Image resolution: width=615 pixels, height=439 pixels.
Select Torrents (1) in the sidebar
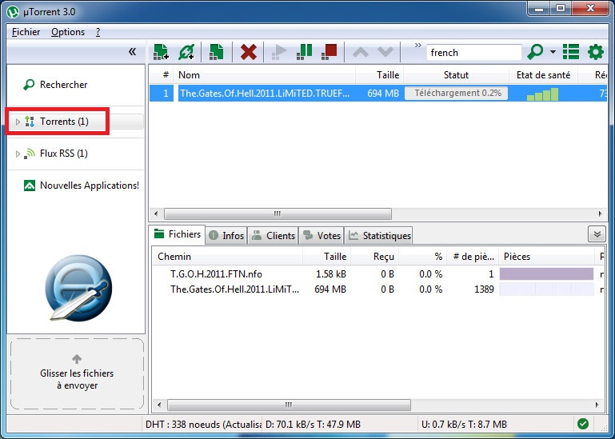pyautogui.click(x=64, y=122)
